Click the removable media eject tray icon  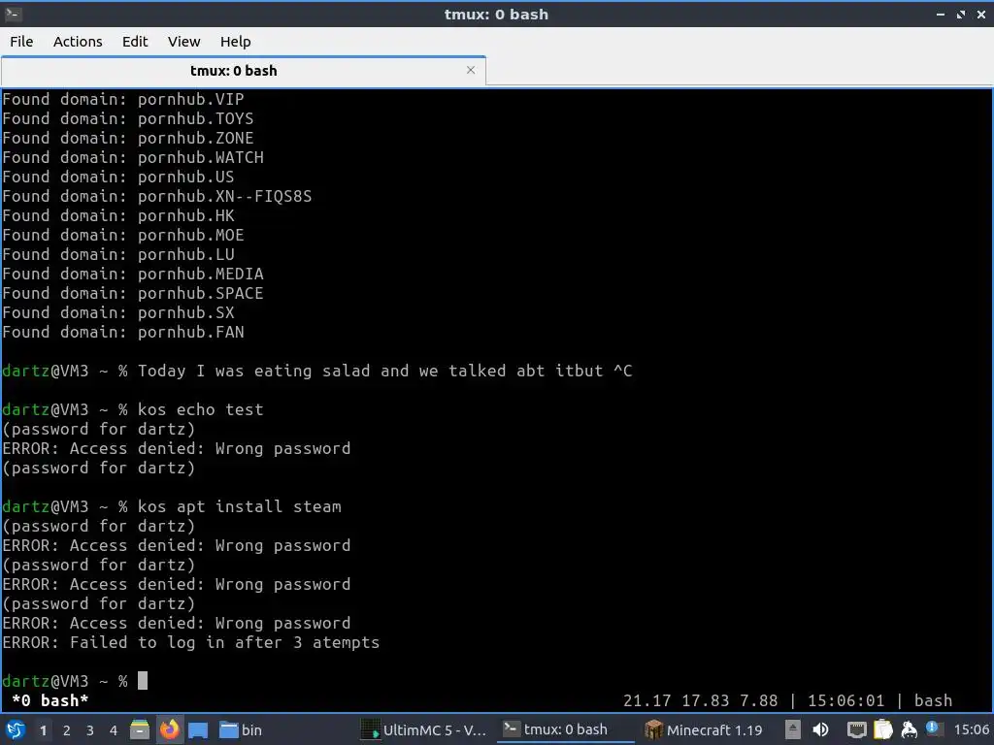point(792,729)
